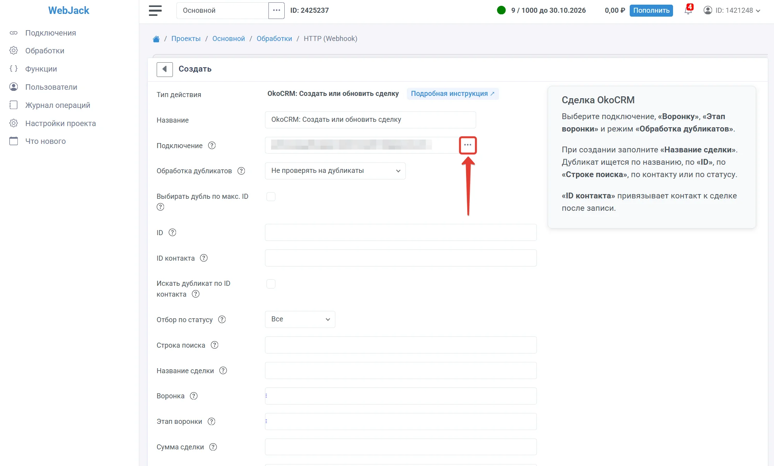Open Пользователи in sidebar
The width and height of the screenshot is (774, 466).
(51, 87)
